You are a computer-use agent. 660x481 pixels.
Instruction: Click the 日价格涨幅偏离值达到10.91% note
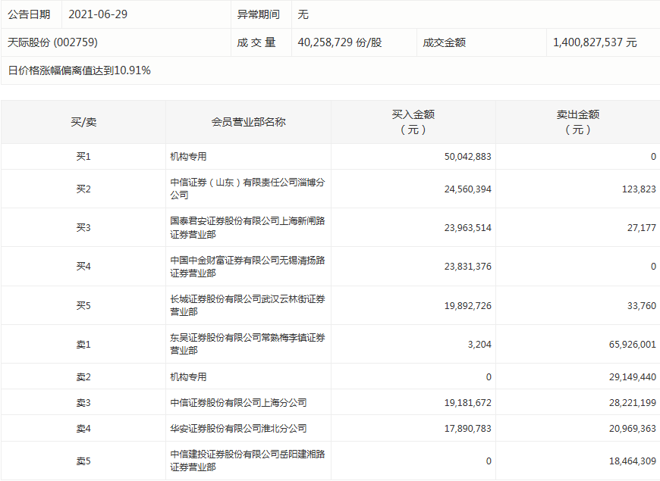[x=79, y=70]
